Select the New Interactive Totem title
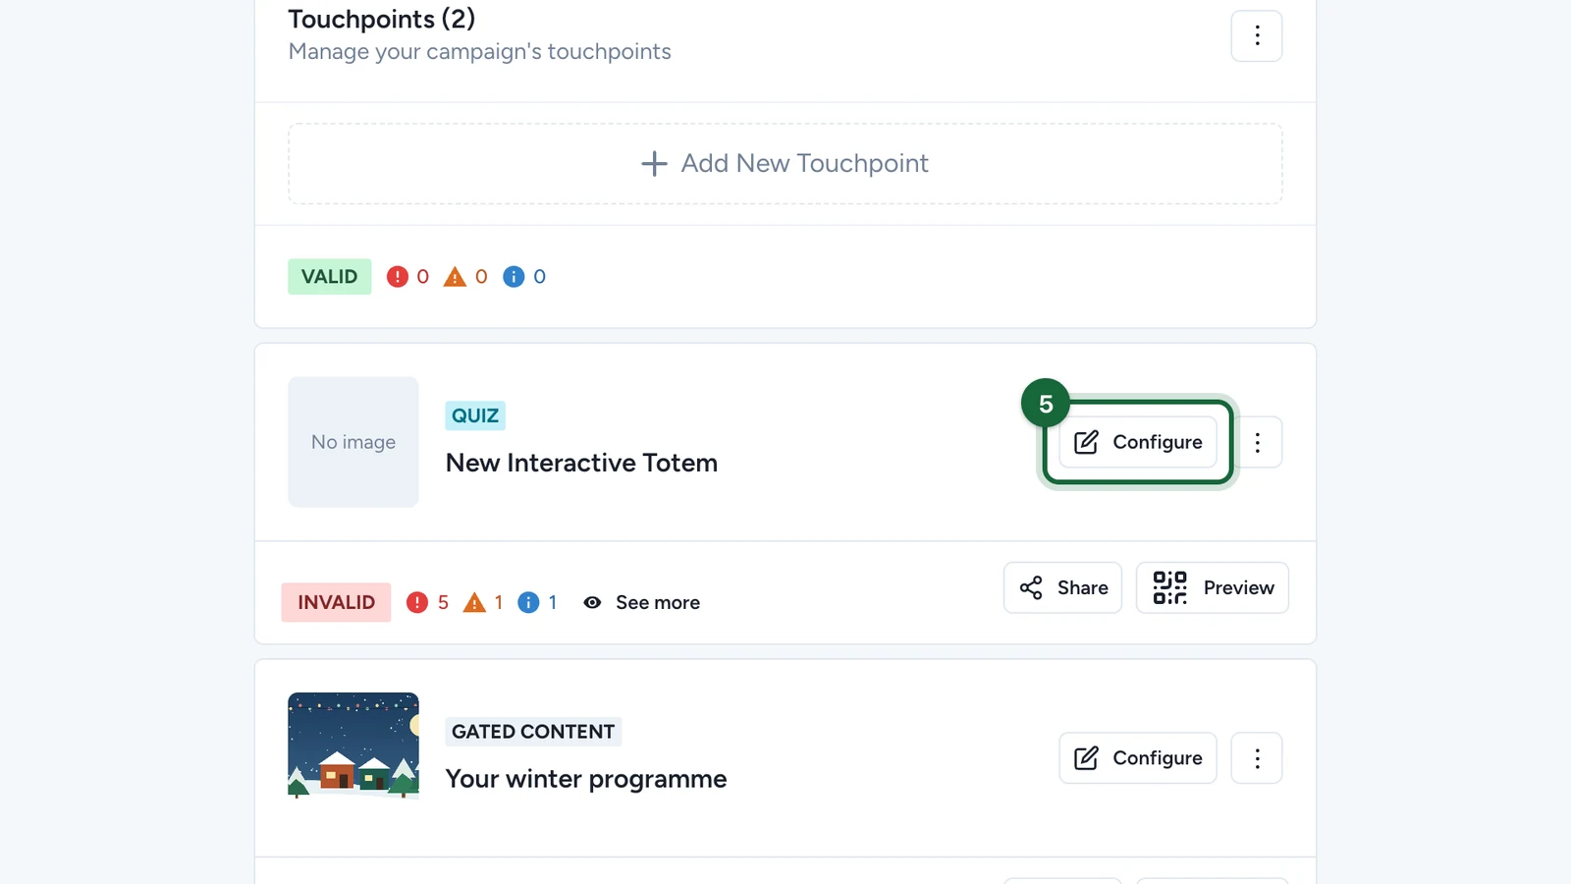The height and width of the screenshot is (884, 1571). click(x=581, y=463)
